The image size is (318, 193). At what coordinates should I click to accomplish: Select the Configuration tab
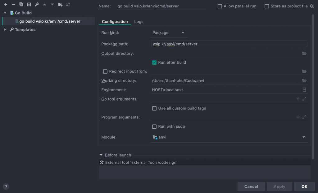click(x=115, y=22)
